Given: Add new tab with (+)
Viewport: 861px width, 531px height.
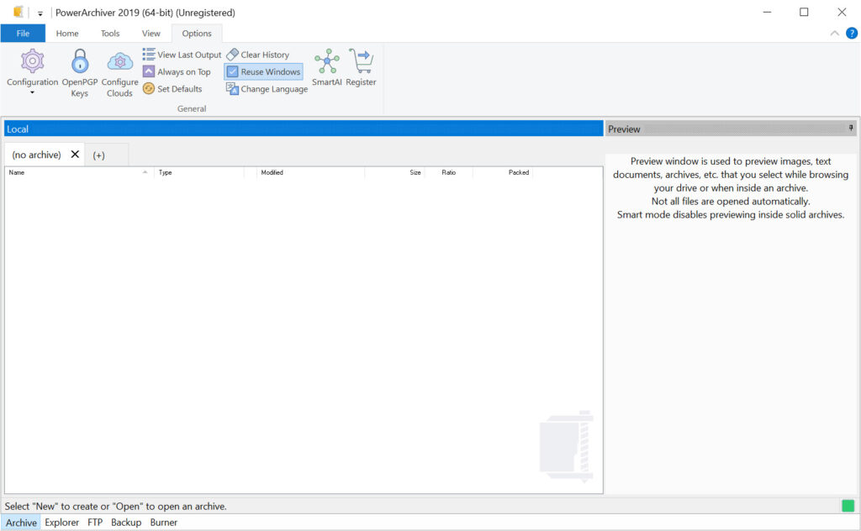Looking at the screenshot, I should pos(99,155).
